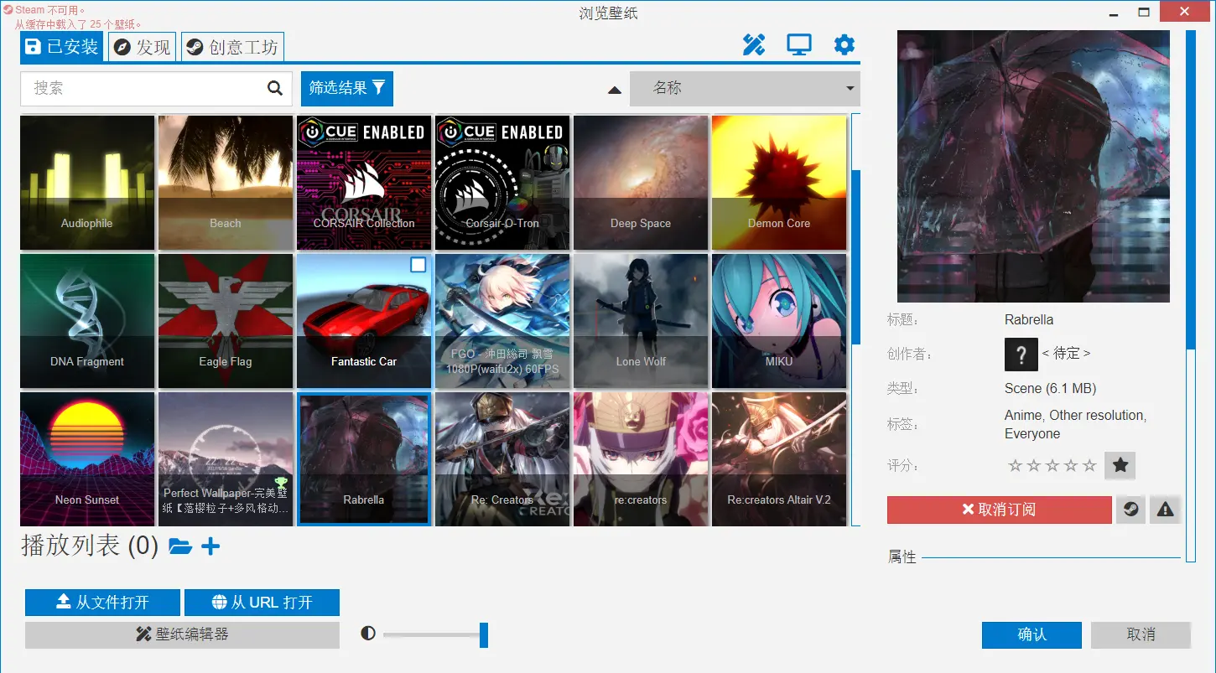Select the Re: Creators wallpaper
The height and width of the screenshot is (673, 1216).
point(502,459)
